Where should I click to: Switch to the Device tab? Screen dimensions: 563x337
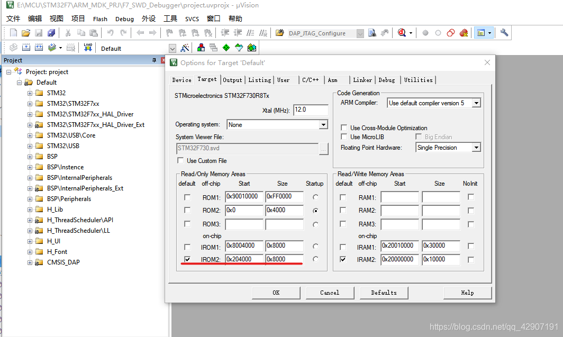tap(181, 80)
